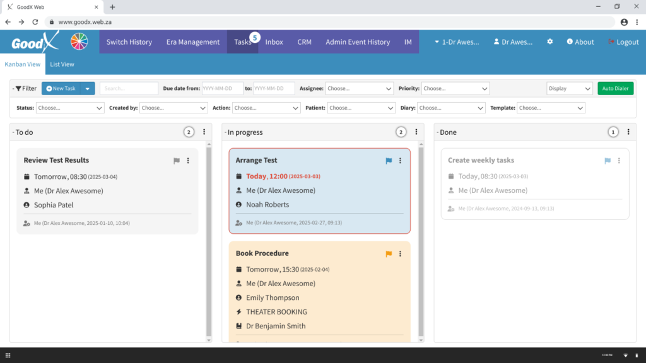Open Admin Event History
Viewport: 646px width, 363px height.
pyautogui.click(x=358, y=42)
